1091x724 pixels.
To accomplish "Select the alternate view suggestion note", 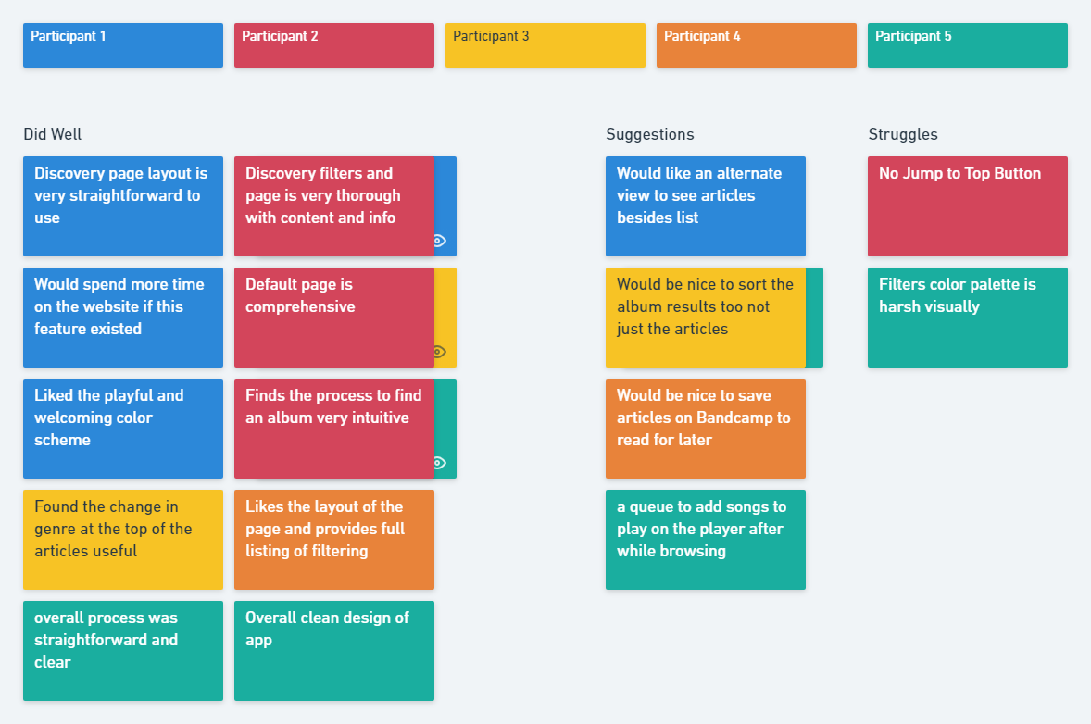I will 706,206.
